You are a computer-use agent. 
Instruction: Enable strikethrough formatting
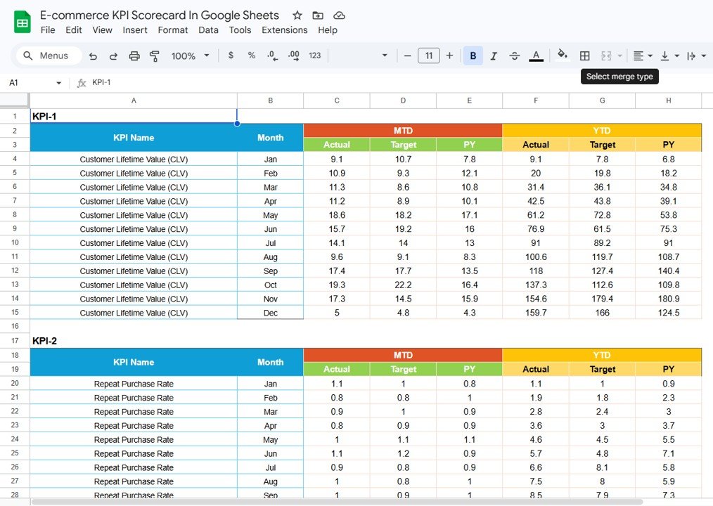coord(515,56)
